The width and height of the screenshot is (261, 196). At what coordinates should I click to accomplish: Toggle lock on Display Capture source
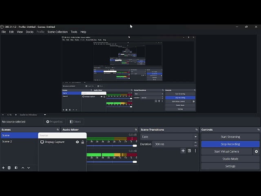point(82,142)
